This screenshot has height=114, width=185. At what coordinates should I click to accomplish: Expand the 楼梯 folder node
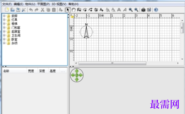4,23
